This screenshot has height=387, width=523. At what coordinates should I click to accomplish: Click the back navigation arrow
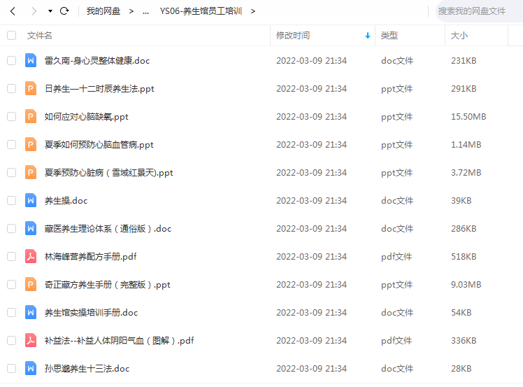tap(13, 11)
